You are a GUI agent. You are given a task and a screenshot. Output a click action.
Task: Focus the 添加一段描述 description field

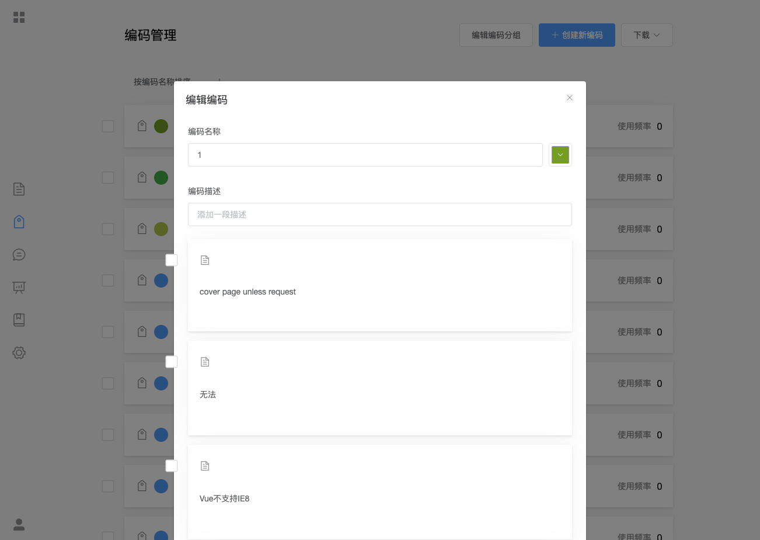(x=380, y=214)
